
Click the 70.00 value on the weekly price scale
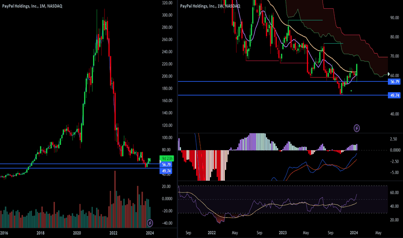pos(394,56)
